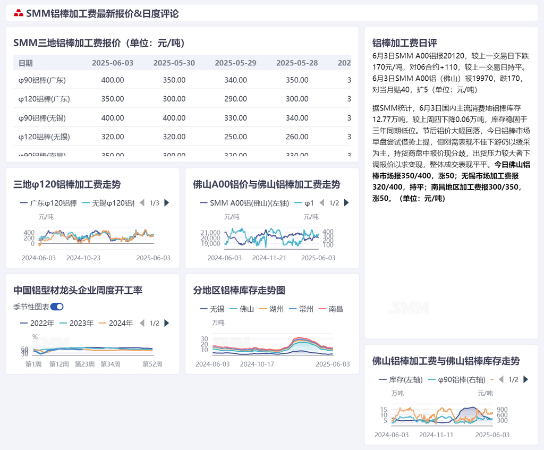Click 2024-10-23 axis label in φ120 chart
The height and width of the screenshot is (450, 544).
point(83,258)
